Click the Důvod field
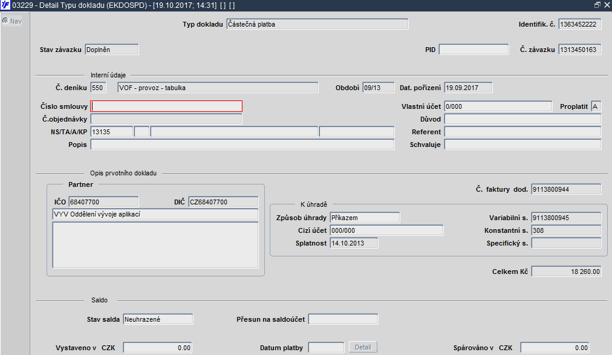The height and width of the screenshot is (355, 612). [522, 119]
